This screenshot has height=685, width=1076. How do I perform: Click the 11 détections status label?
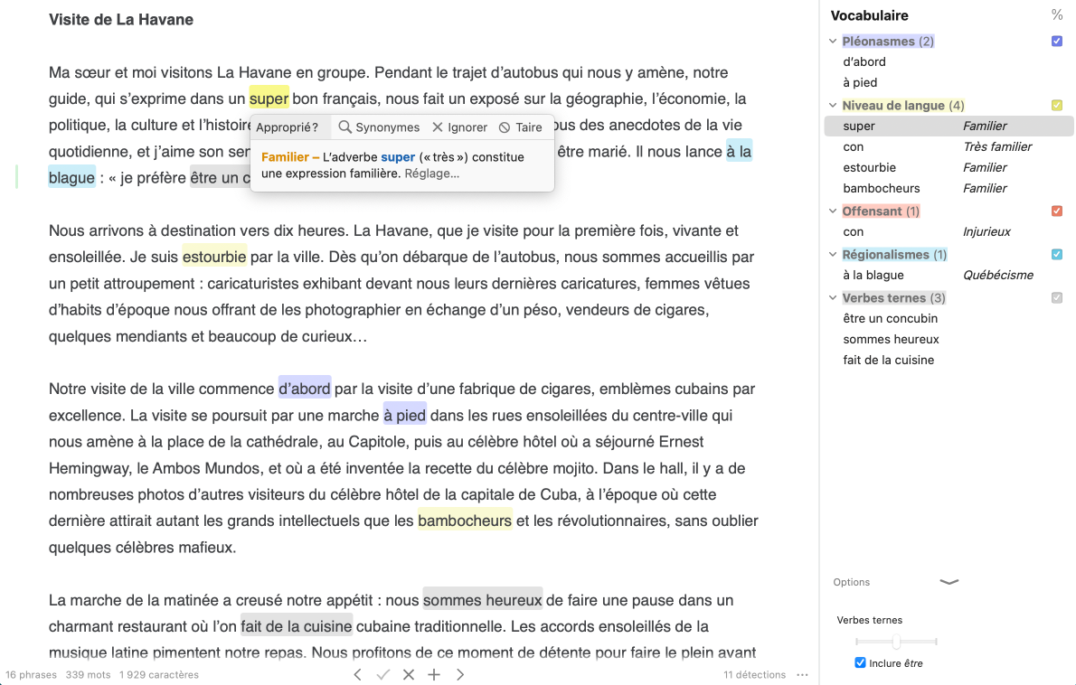[x=754, y=675]
